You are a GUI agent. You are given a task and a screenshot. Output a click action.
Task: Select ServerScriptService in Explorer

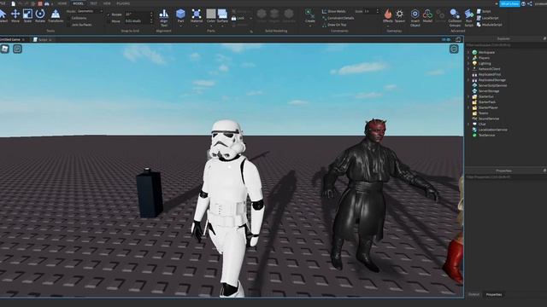coord(492,85)
